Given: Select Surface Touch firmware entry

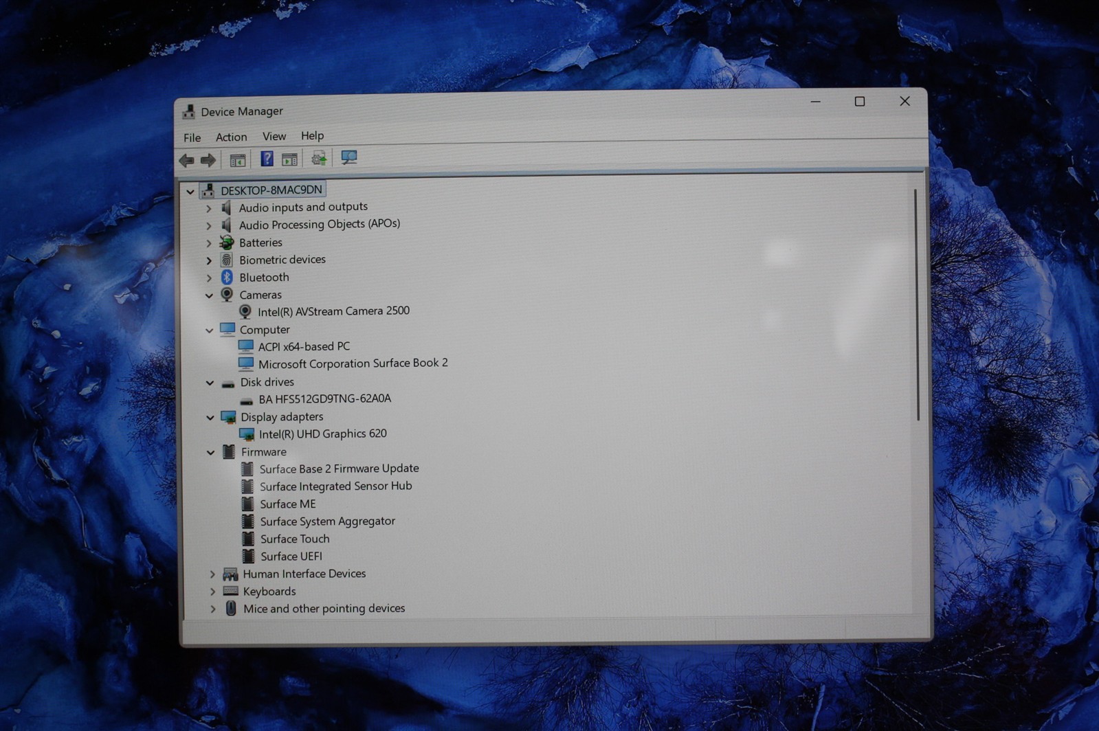Looking at the screenshot, I should pyautogui.click(x=294, y=539).
